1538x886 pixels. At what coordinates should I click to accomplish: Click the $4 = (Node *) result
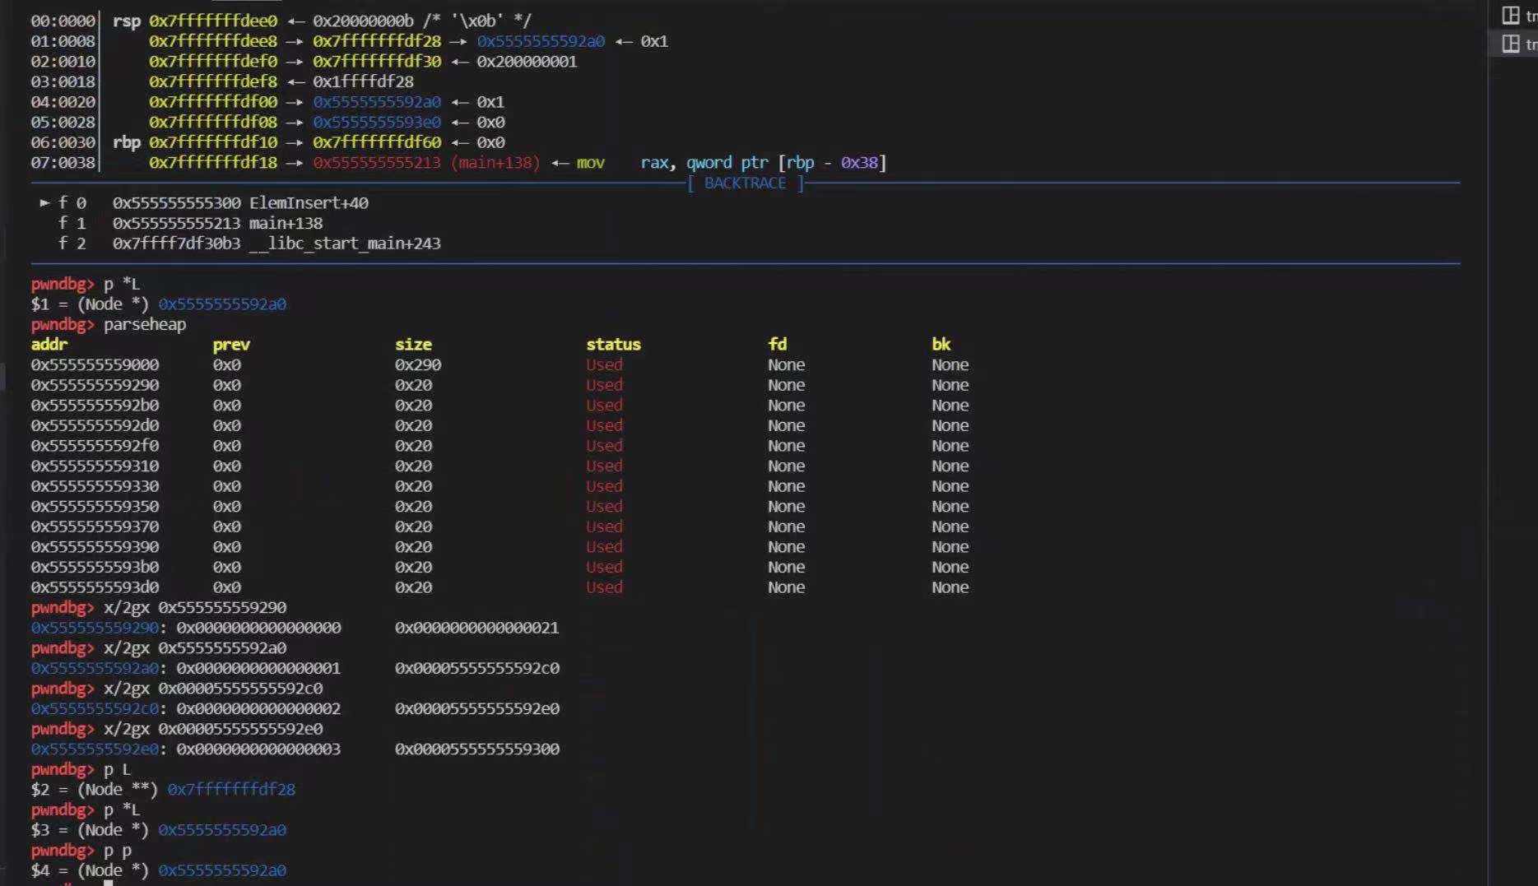tap(159, 870)
